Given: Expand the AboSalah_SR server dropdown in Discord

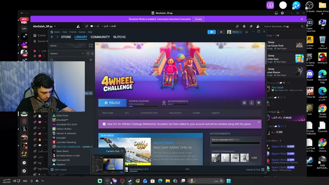Looking at the screenshot, I should tap(44, 26).
